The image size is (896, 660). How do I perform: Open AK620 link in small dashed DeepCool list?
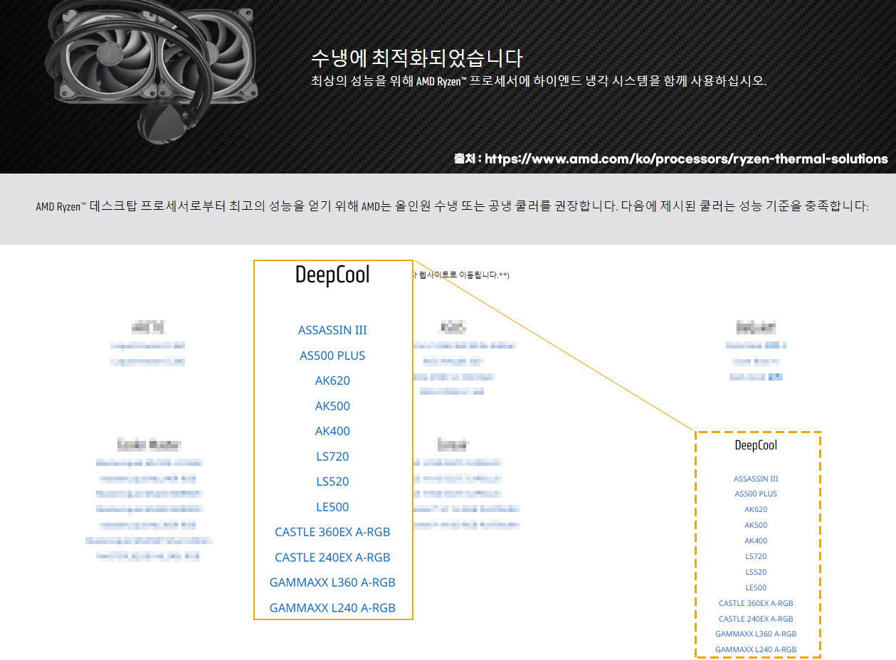pyautogui.click(x=756, y=509)
